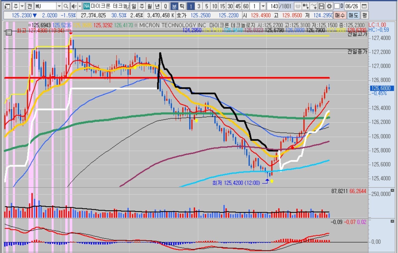Switch to the 일 daily chart tab

(x=134, y=6)
